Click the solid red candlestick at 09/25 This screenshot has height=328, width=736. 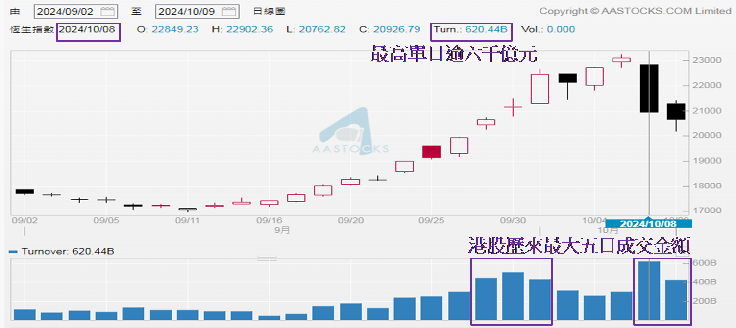431,152
